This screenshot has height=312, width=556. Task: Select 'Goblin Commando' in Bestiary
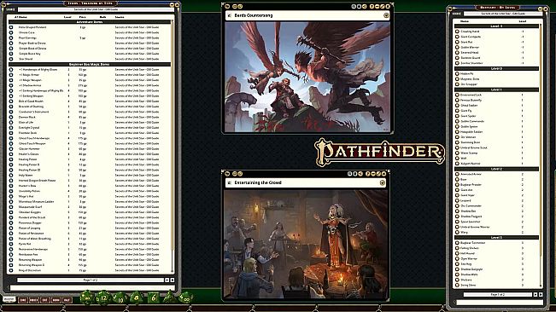coord(496,121)
